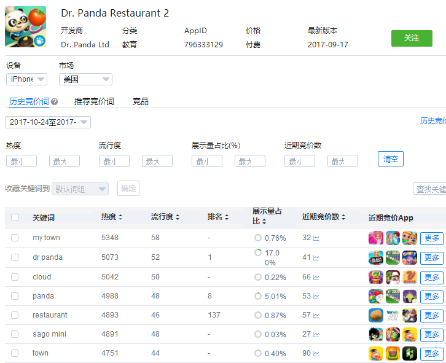Click AR app icon in restaurant row
446x363 pixels.
pos(393,315)
